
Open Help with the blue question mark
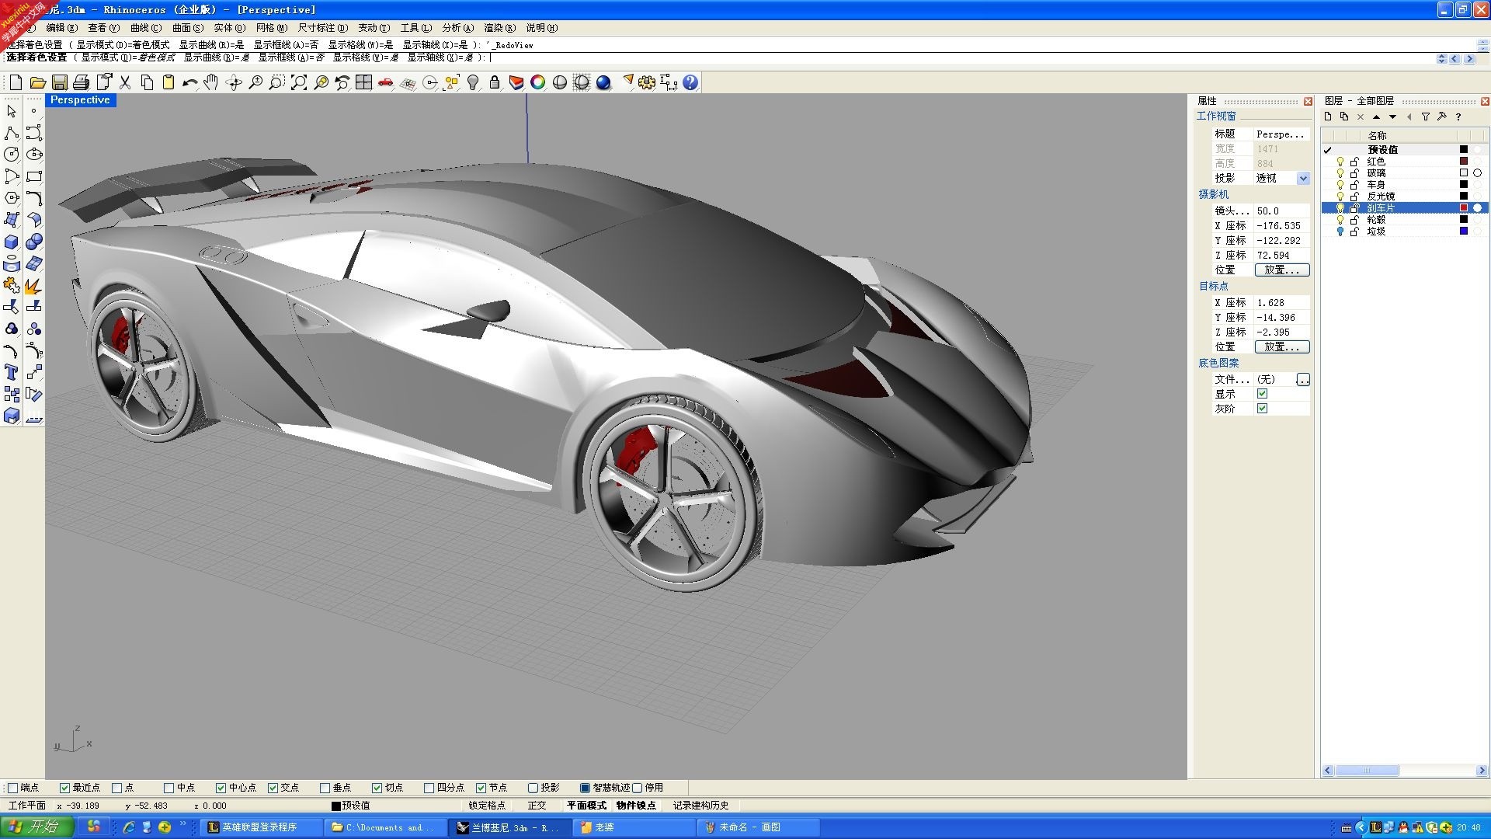click(x=690, y=82)
